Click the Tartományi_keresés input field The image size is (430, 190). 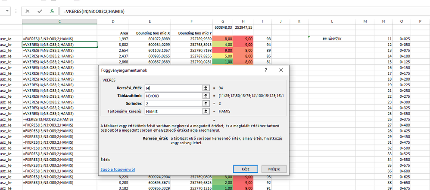tap(174, 111)
